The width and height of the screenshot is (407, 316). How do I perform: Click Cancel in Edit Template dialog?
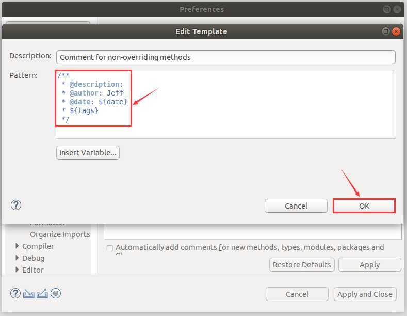296,206
